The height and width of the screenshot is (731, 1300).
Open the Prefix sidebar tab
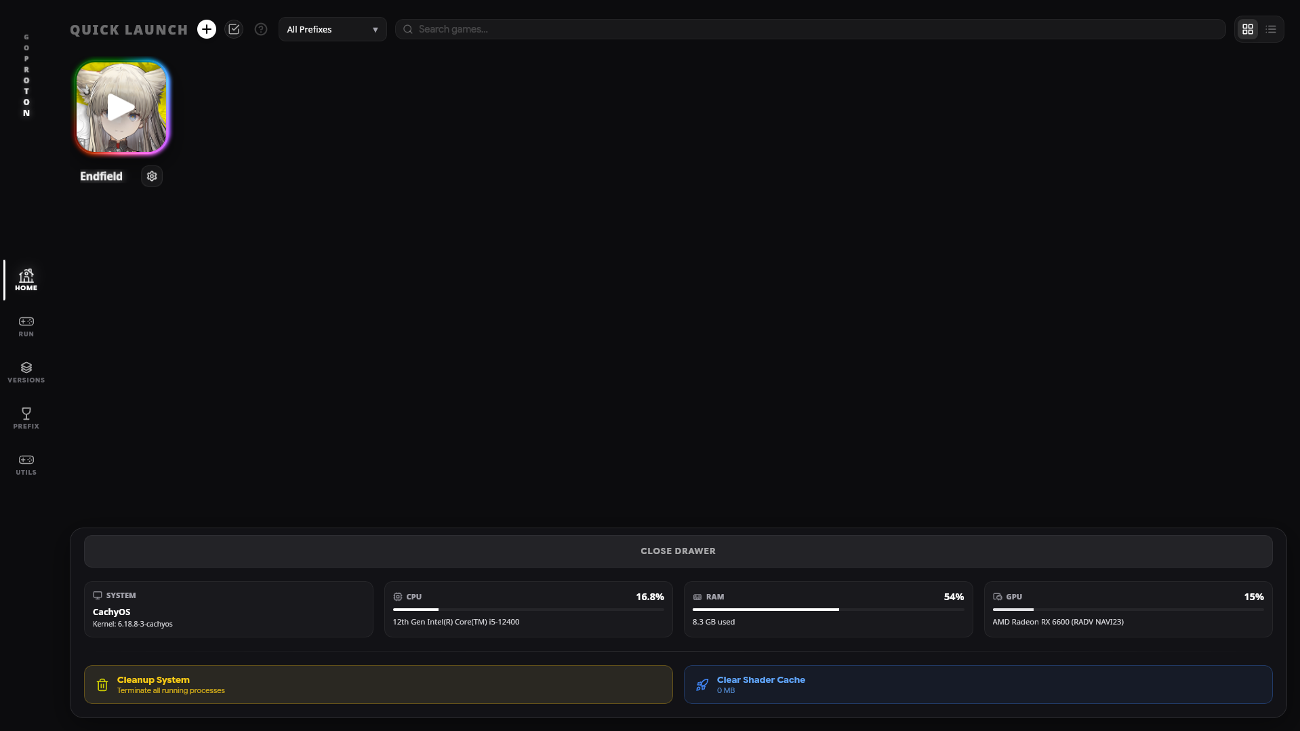point(26,418)
